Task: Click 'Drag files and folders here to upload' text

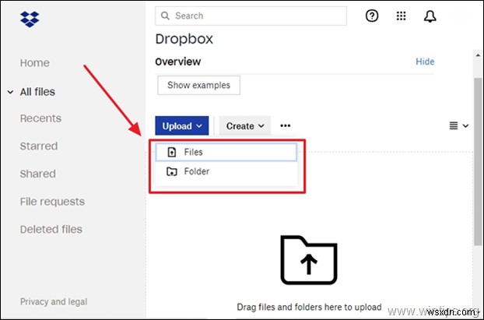Action: tap(309, 308)
